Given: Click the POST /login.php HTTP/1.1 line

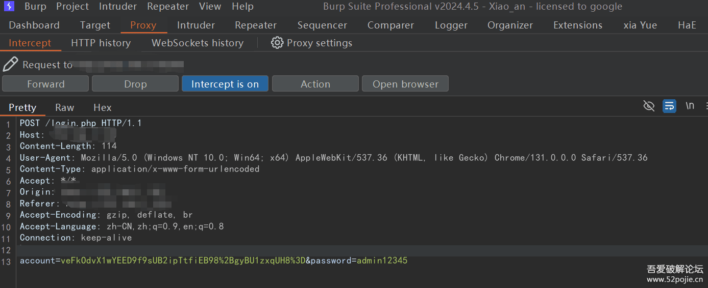Looking at the screenshot, I should click(81, 123).
